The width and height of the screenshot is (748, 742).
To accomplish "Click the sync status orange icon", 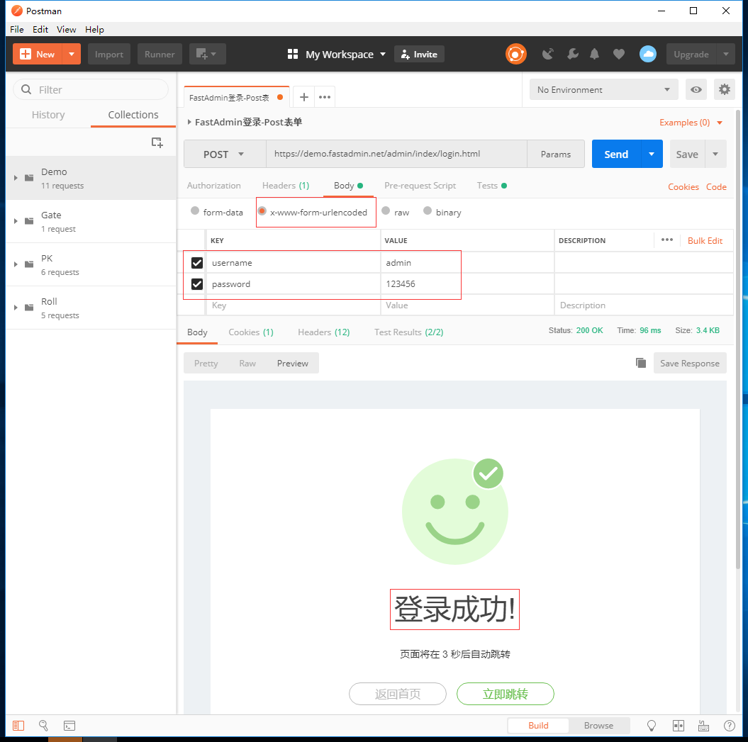I will pos(515,54).
